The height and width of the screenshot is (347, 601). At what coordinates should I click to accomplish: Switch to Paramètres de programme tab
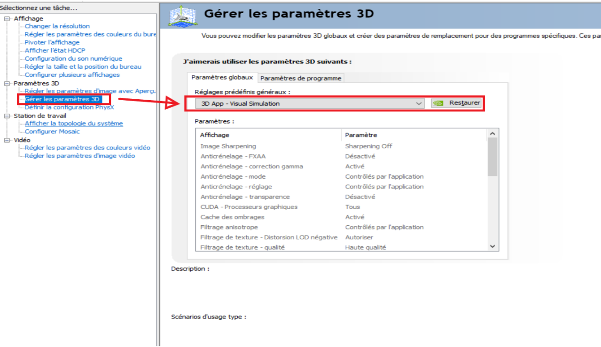click(x=301, y=78)
